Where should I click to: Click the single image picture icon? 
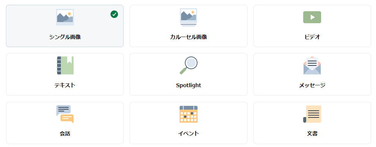coord(65,17)
